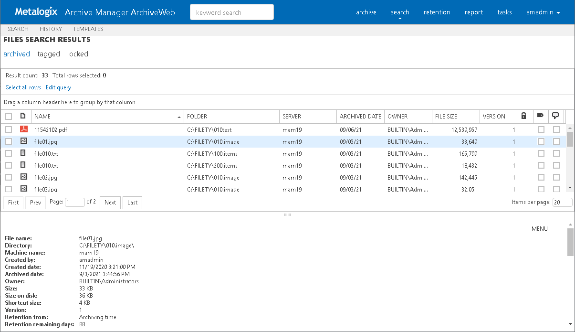Image resolution: width=575 pixels, height=332 pixels.
Task: Toggle the tag checkbox for file01.jpg
Action: coord(541,141)
